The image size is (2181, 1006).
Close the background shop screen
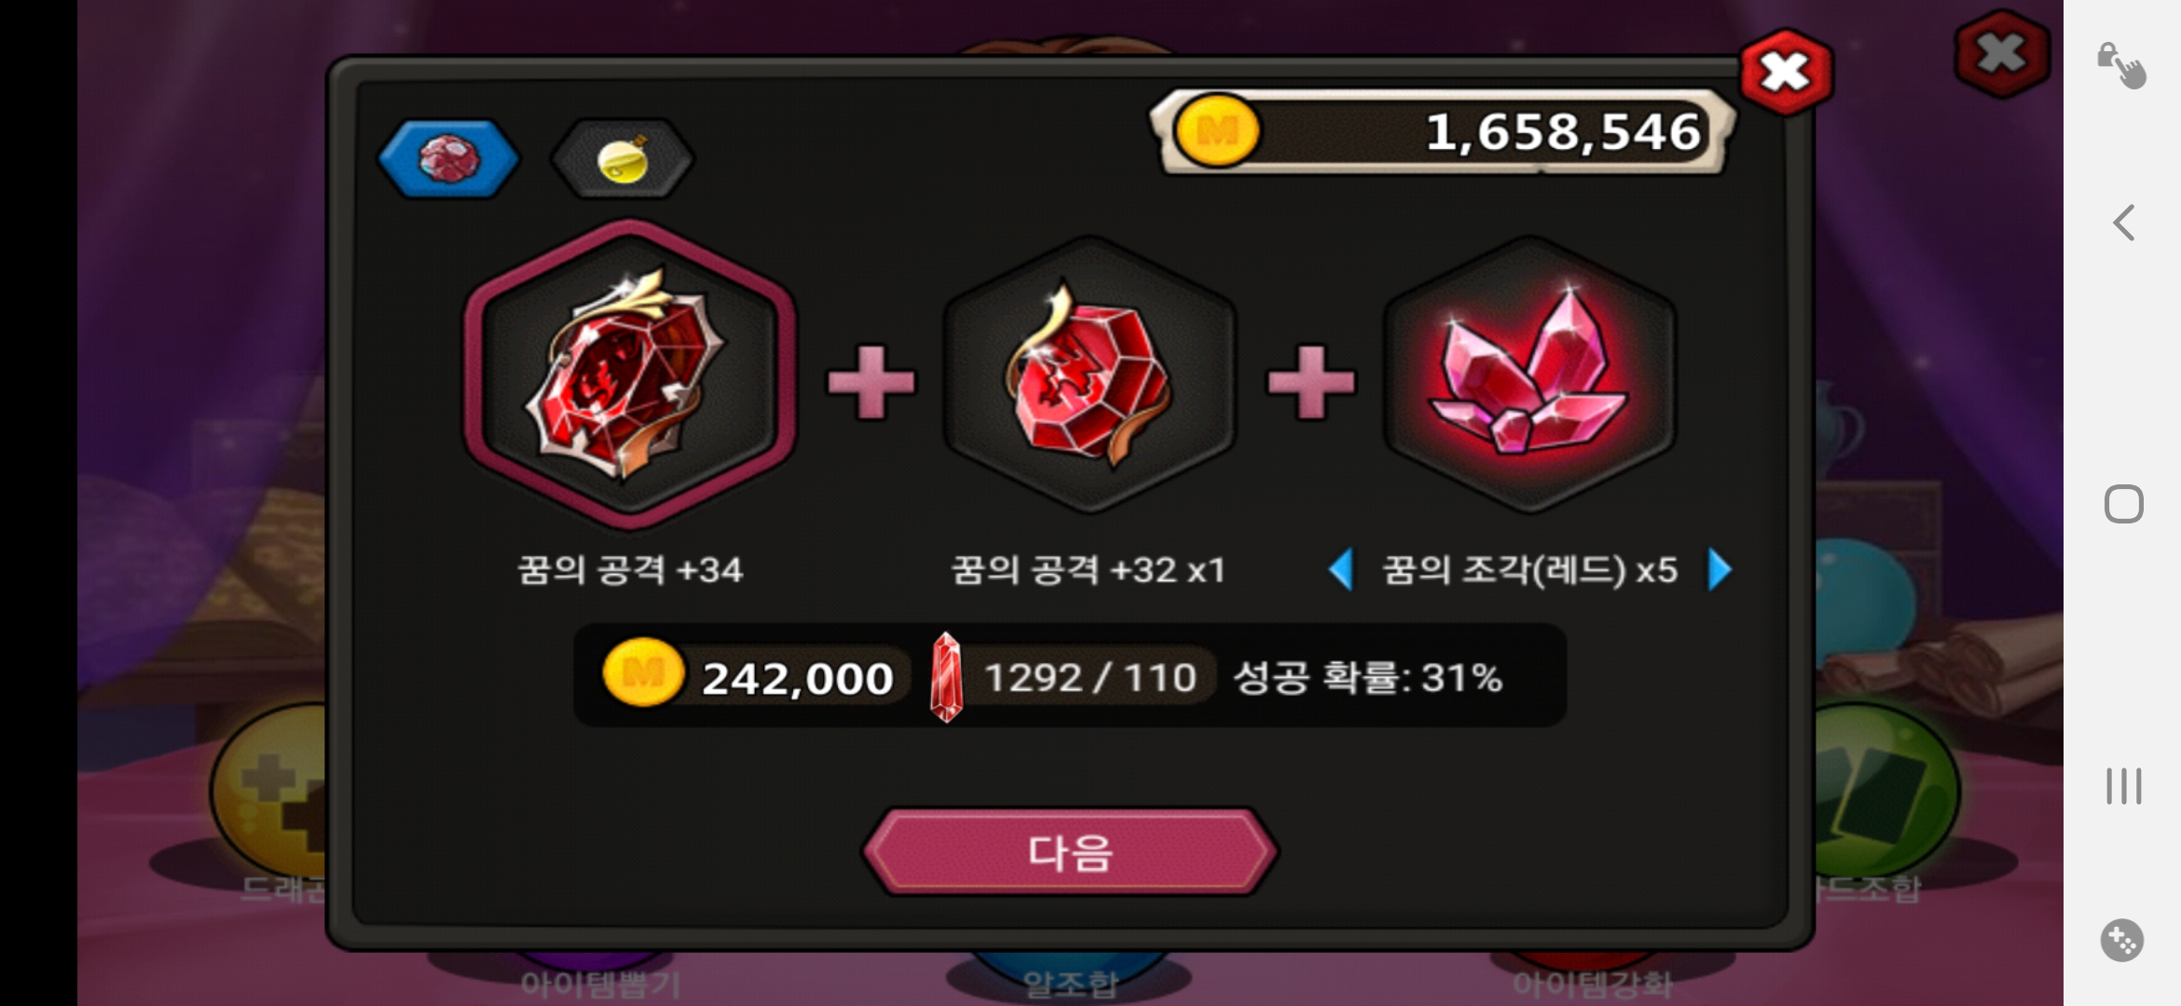pos(2002,54)
